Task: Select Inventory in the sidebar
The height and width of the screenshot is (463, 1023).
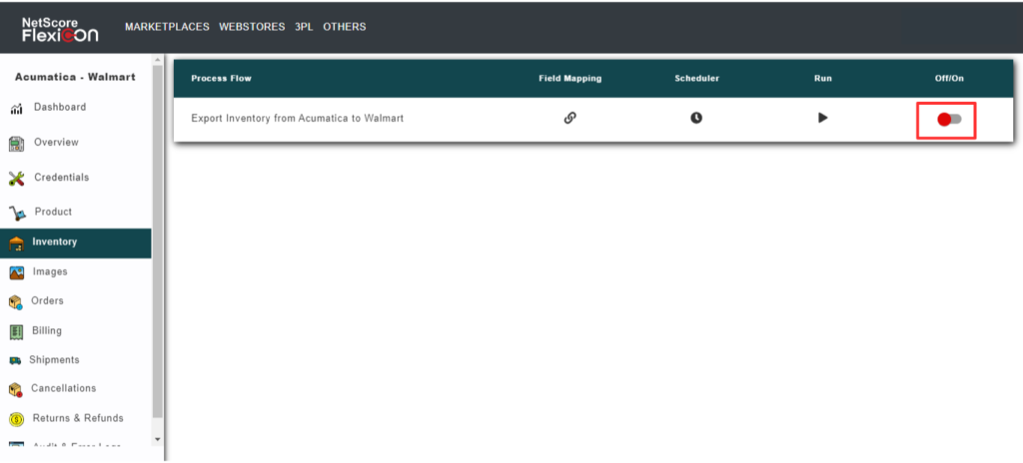Action: coord(54,241)
